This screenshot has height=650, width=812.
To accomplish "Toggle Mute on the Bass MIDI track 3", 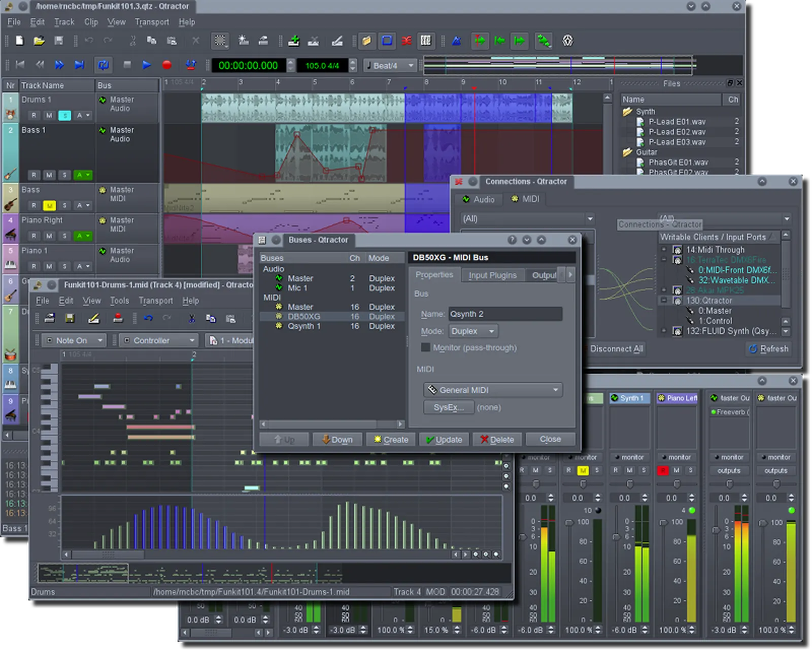I will click(x=49, y=206).
